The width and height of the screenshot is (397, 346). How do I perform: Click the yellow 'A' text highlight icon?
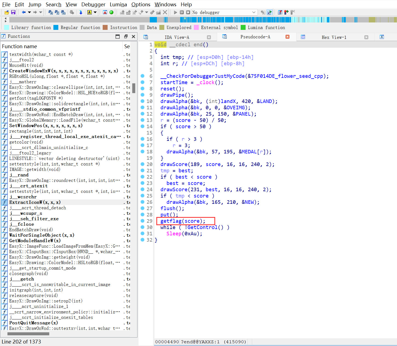(89, 12)
